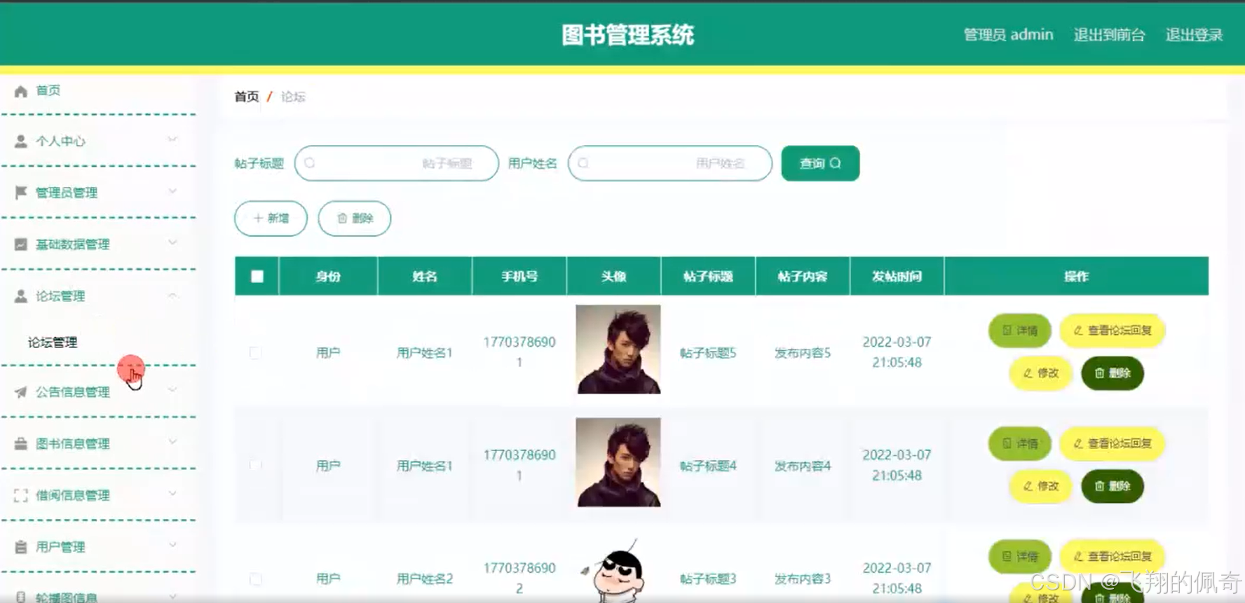Viewport: 1245px width, 603px height.
Task: Click 查看论坛回复 for 帖子标题3 row
Action: [1113, 556]
